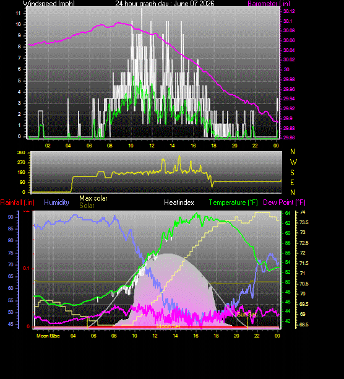Image resolution: width=344 pixels, height=379 pixels.
Task: Click hour 20 on the temperature graph axis
Action: click(x=236, y=336)
